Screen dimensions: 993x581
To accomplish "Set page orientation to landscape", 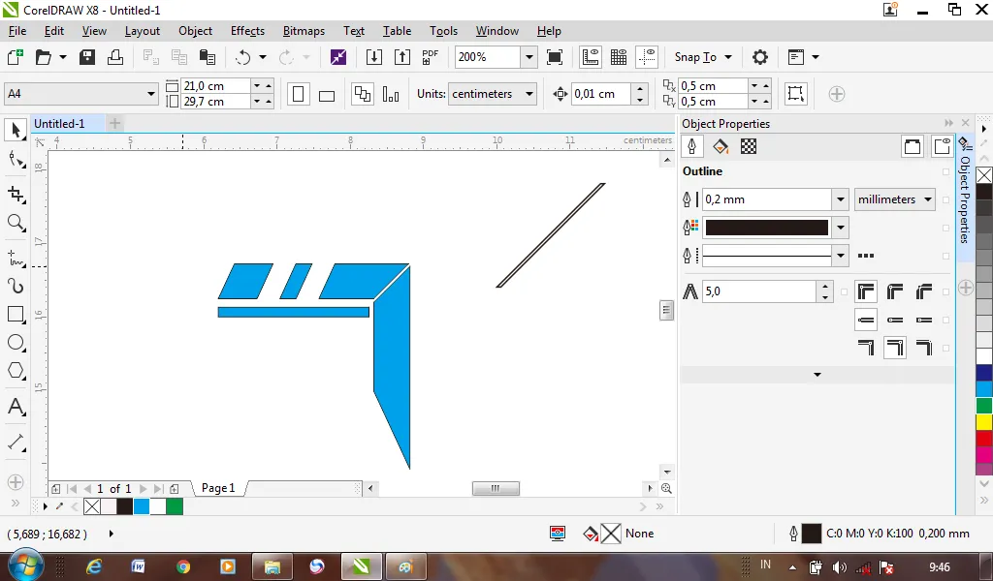I will (327, 95).
